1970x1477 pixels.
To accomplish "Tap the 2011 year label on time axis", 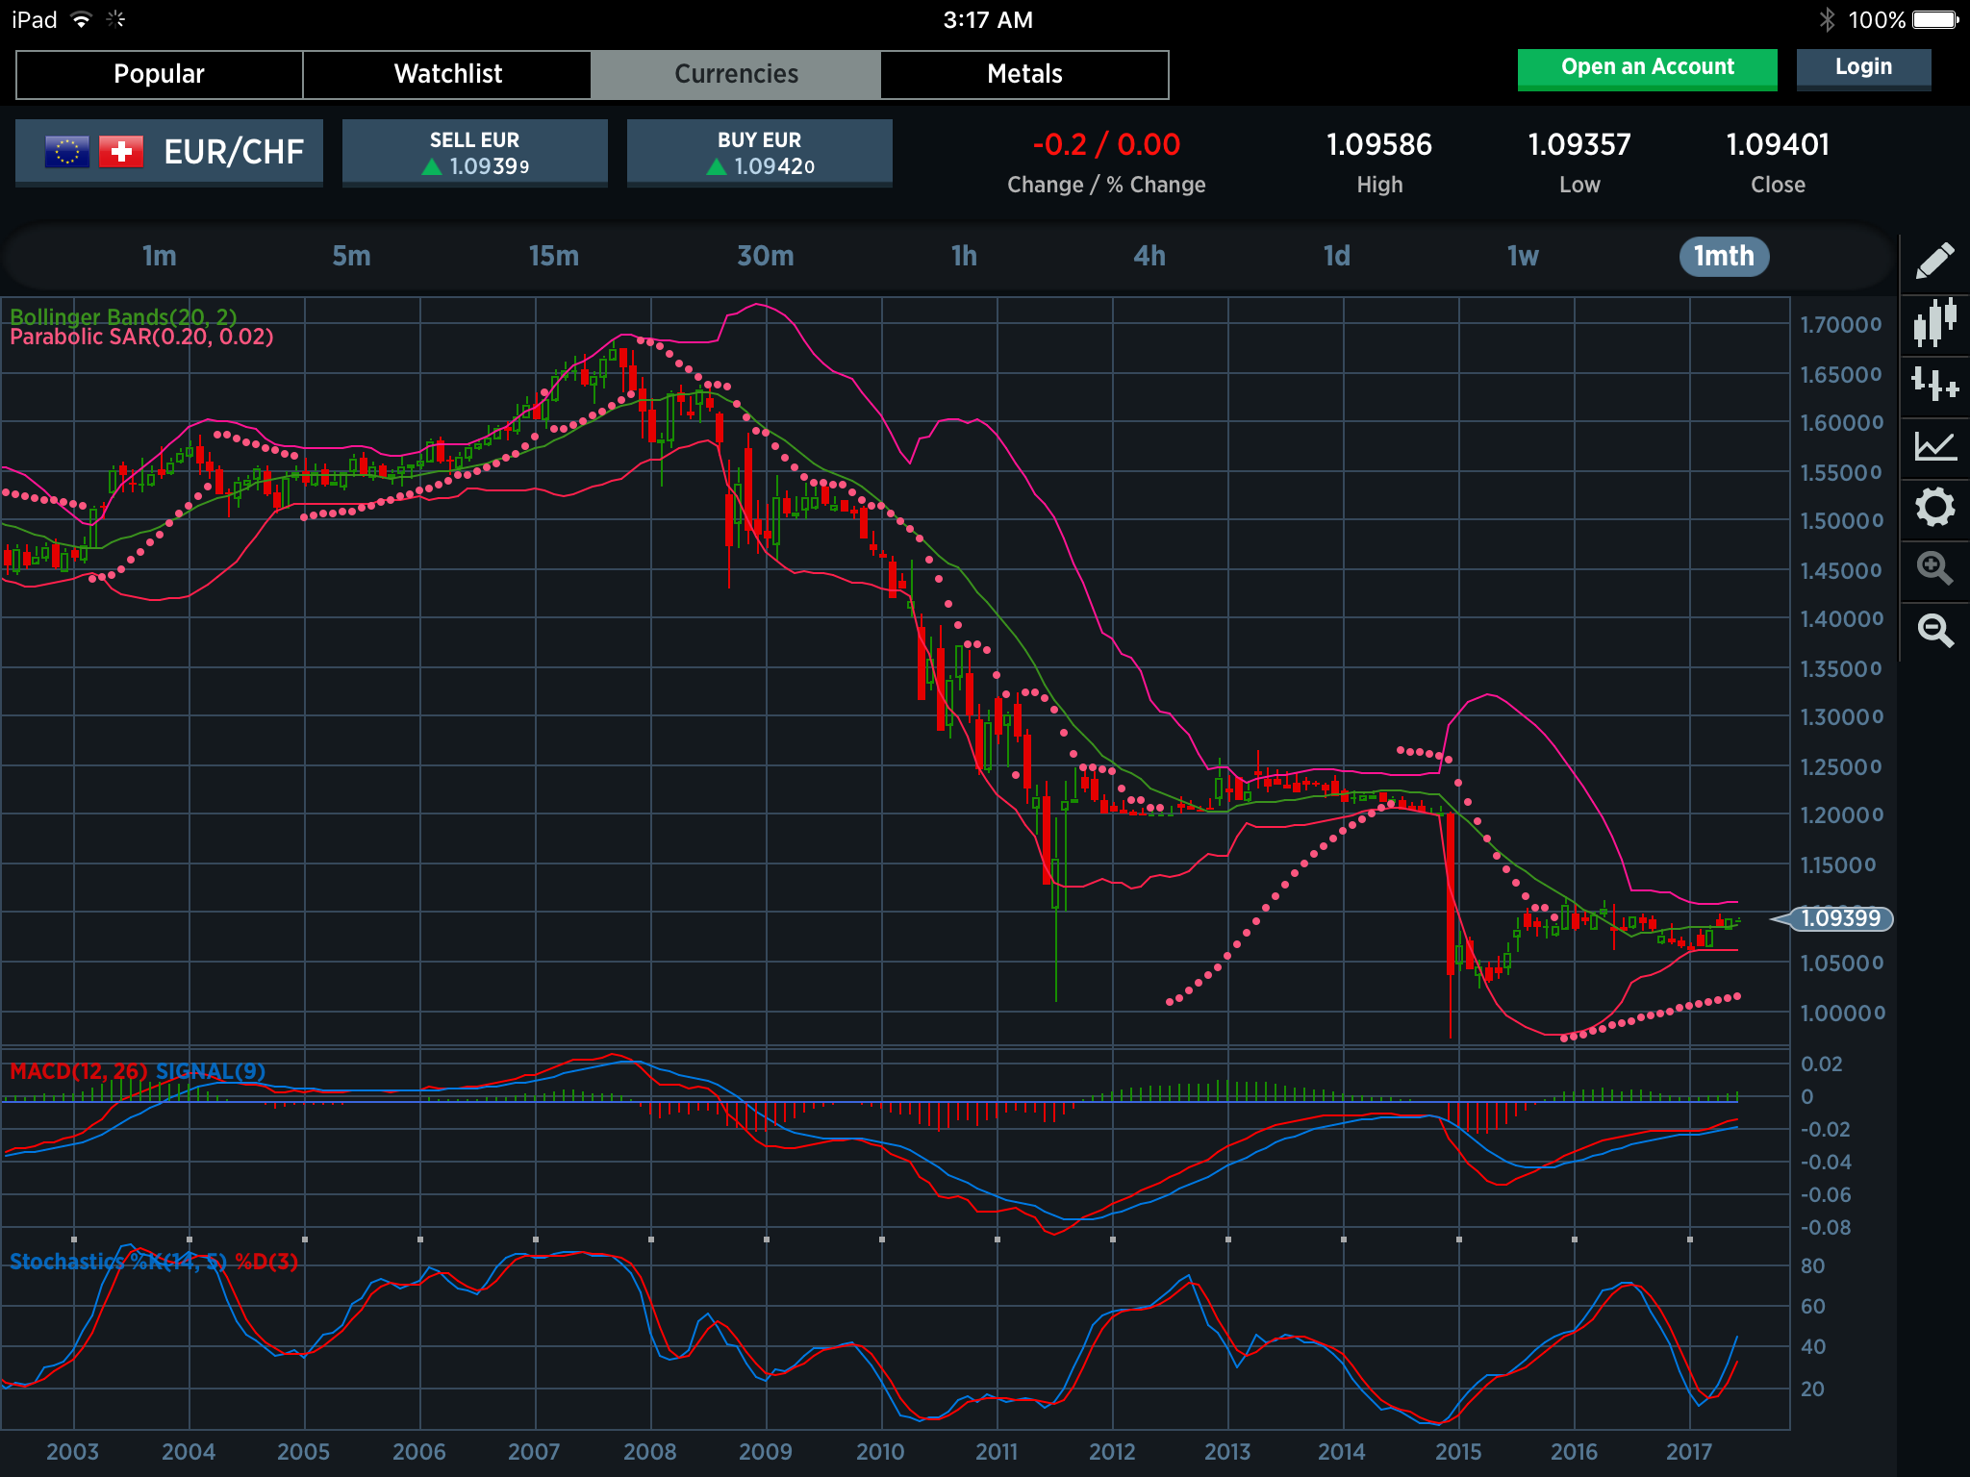I will [997, 1452].
